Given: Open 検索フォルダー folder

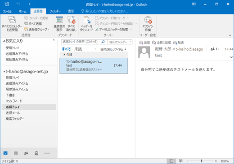Looking at the screenshot, I should pyautogui.click(x=15, y=119).
